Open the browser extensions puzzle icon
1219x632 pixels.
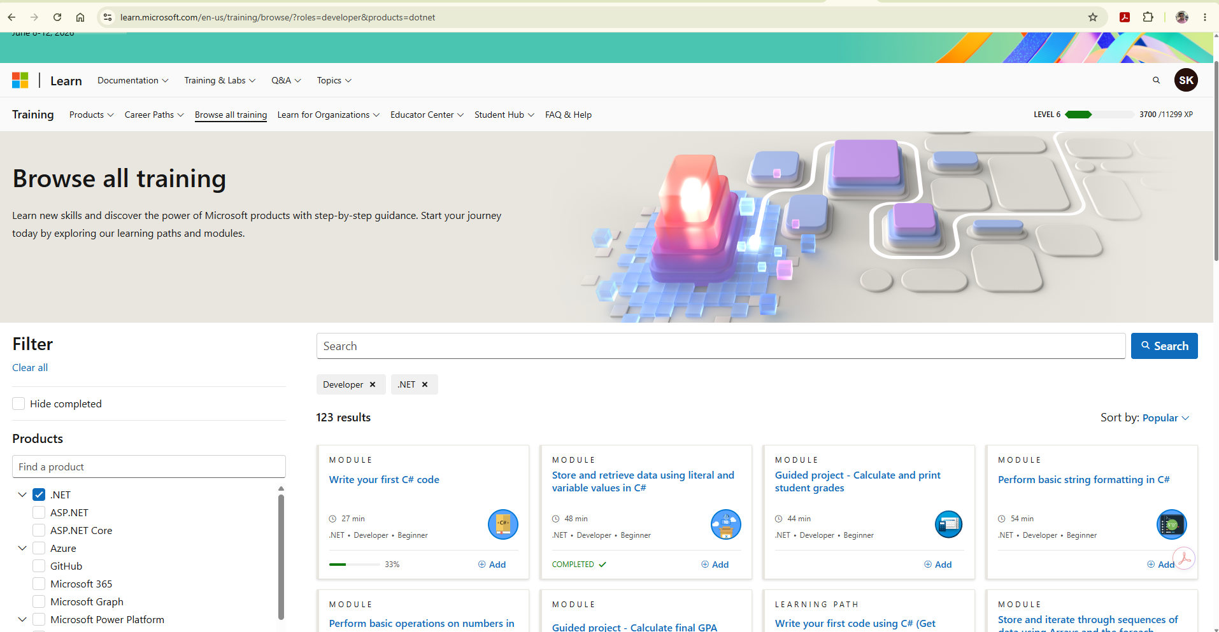[1148, 17]
